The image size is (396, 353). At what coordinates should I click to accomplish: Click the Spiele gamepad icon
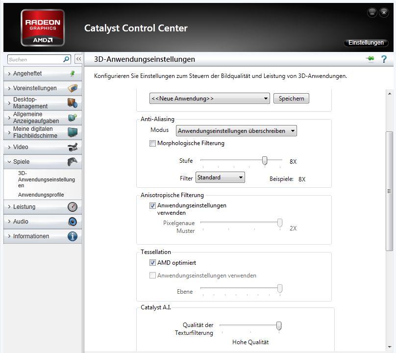point(73,162)
